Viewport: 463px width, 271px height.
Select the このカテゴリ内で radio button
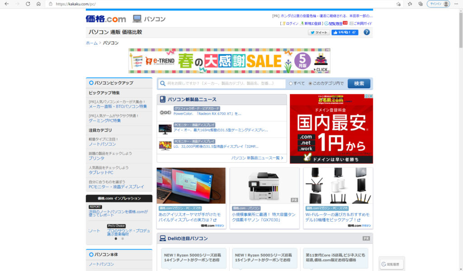(310, 84)
